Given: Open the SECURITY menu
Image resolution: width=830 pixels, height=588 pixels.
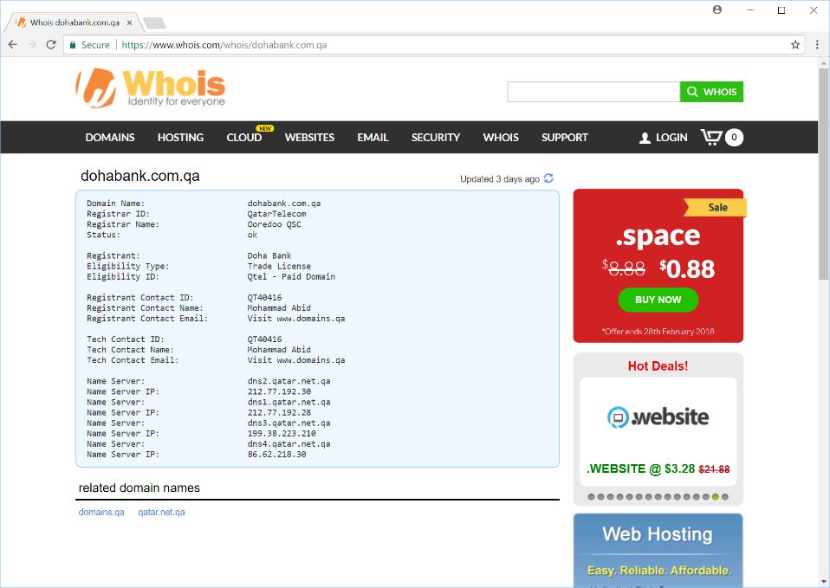Looking at the screenshot, I should 436,138.
